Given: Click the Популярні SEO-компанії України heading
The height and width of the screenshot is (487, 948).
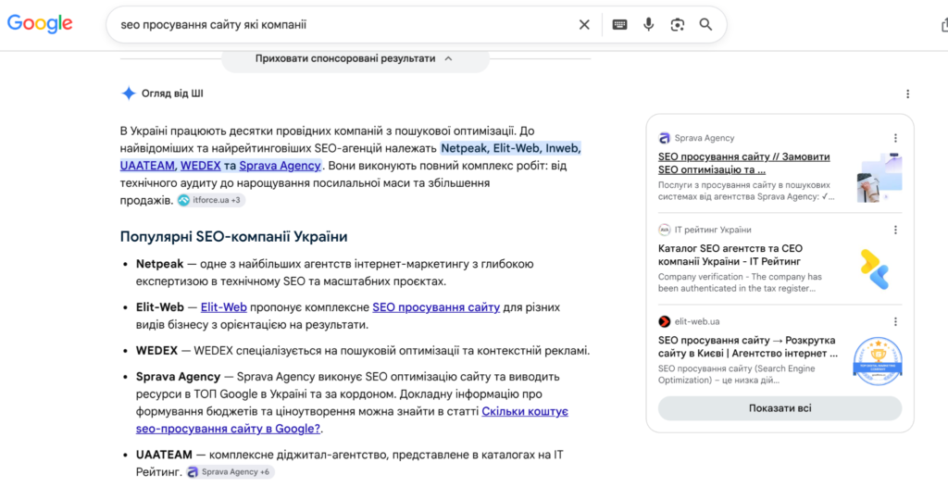Looking at the screenshot, I should 233,236.
